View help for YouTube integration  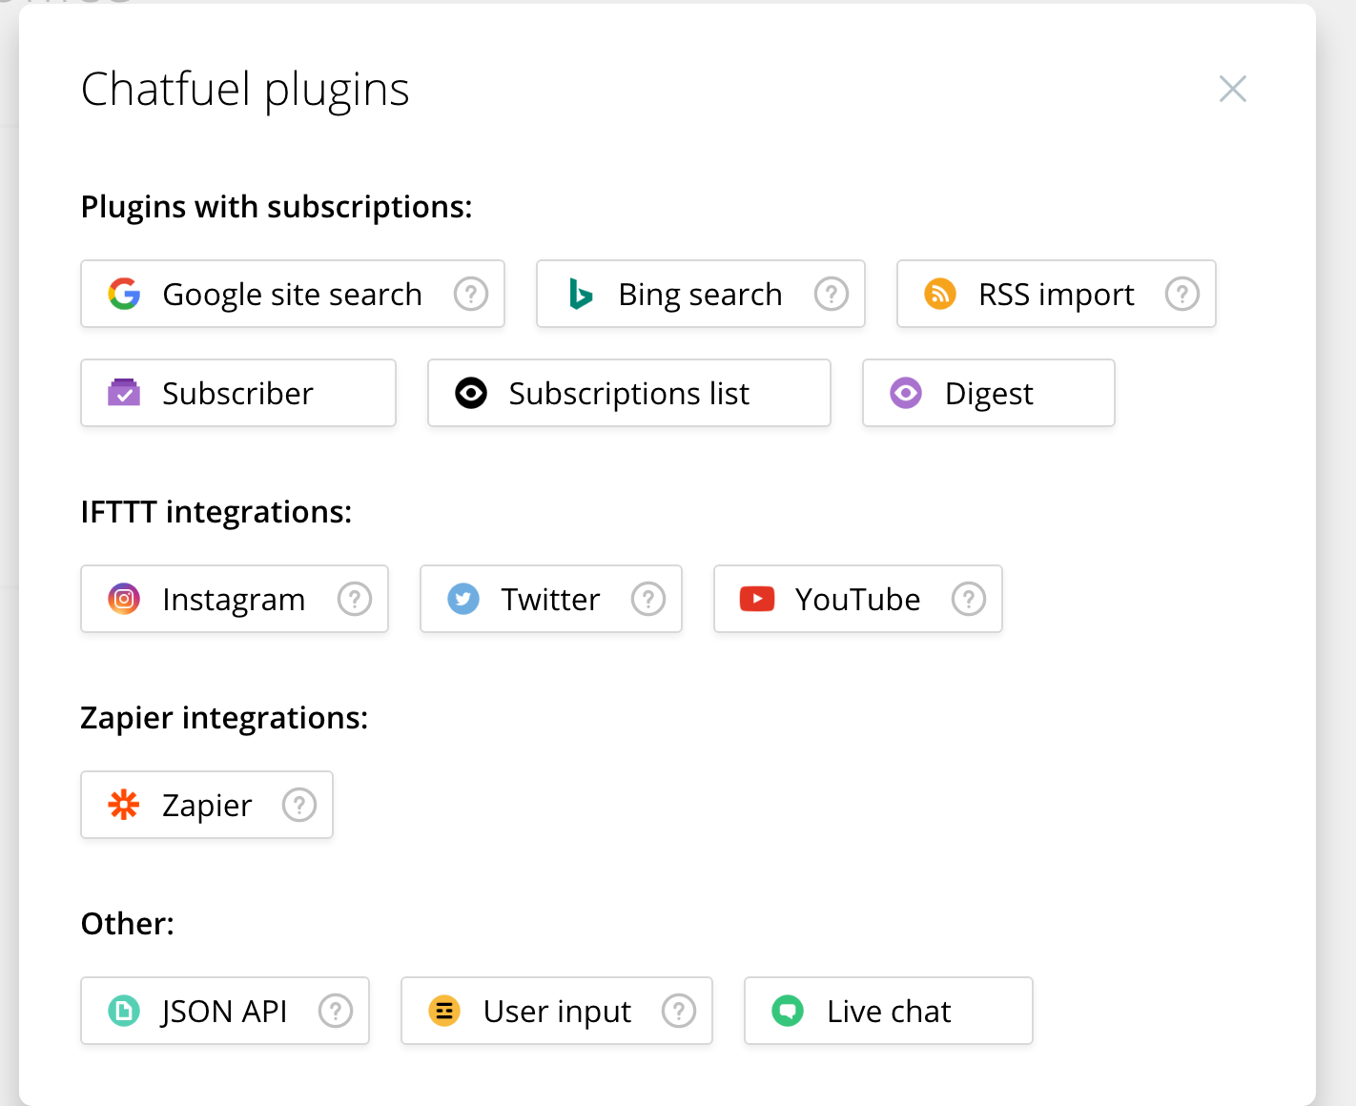tap(968, 599)
